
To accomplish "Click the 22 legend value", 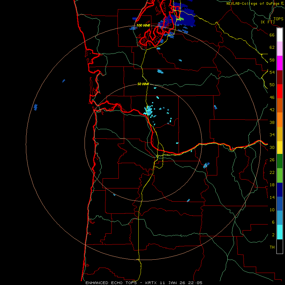I will (x=272, y=172).
